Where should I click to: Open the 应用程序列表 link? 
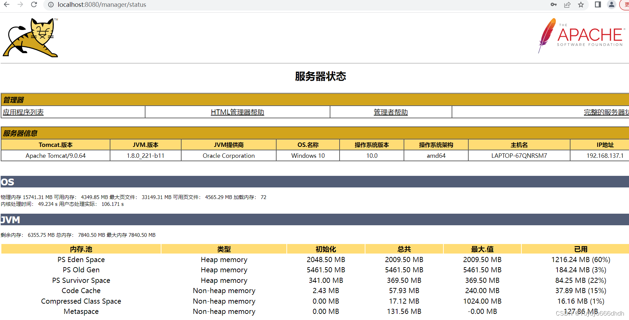point(23,112)
